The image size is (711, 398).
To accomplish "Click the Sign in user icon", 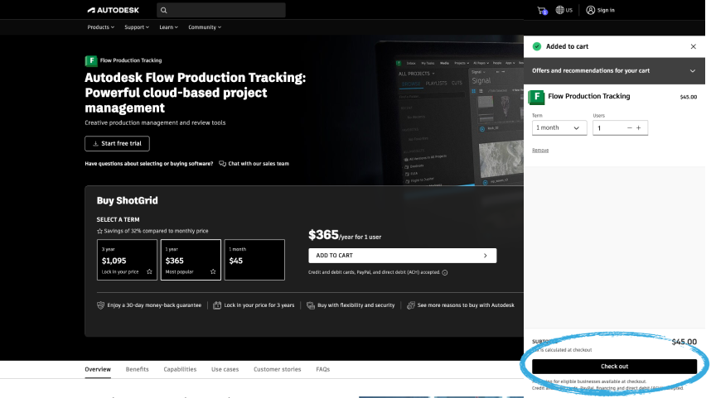I will point(590,10).
